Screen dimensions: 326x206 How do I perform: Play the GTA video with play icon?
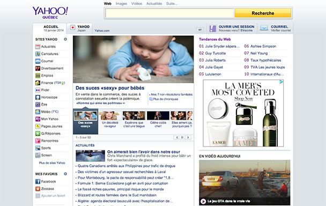coord(203,201)
